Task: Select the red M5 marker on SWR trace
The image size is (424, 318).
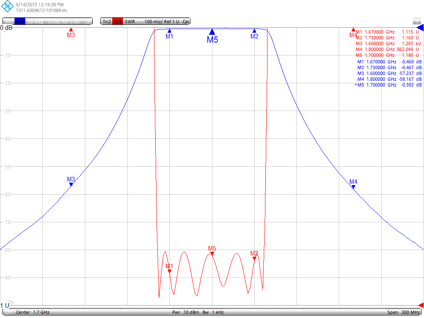Action: pos(212,253)
